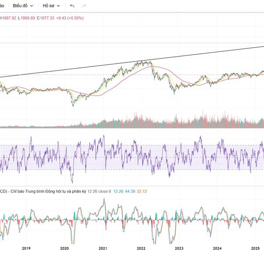Screen dimensions: 264x264
Task: Click the +9.43 (+0.50%) change value
Action: point(70,18)
